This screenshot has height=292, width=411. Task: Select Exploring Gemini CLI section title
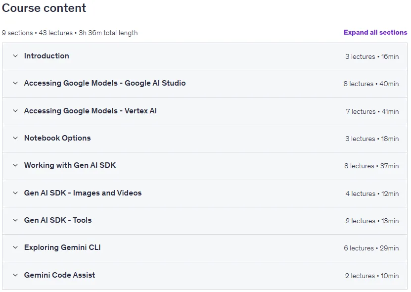(62, 247)
